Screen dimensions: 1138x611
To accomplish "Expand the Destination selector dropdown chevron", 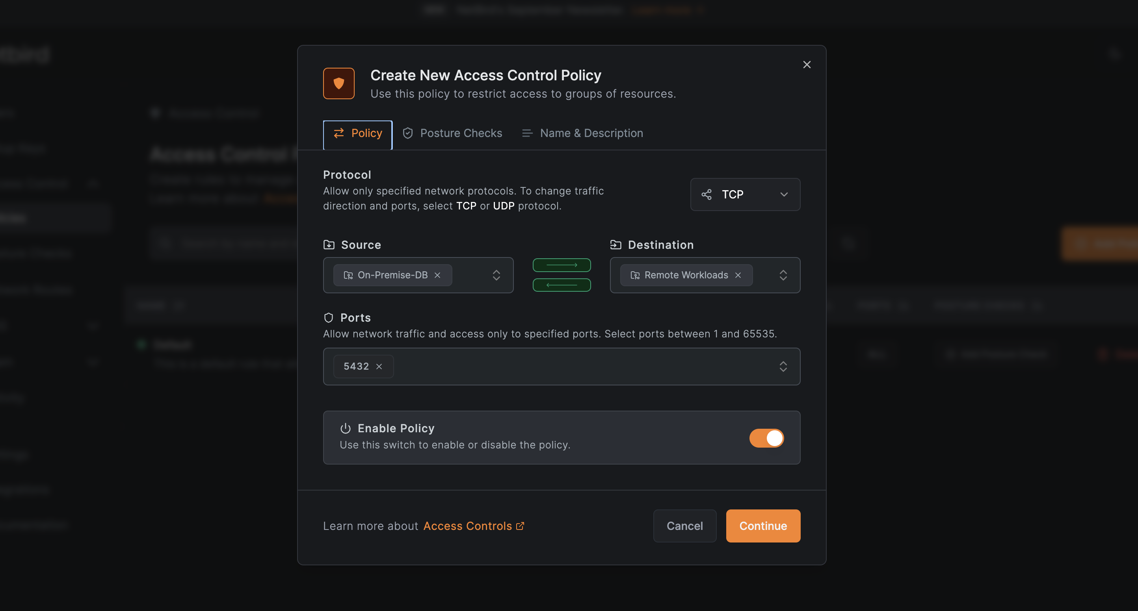I will point(783,275).
